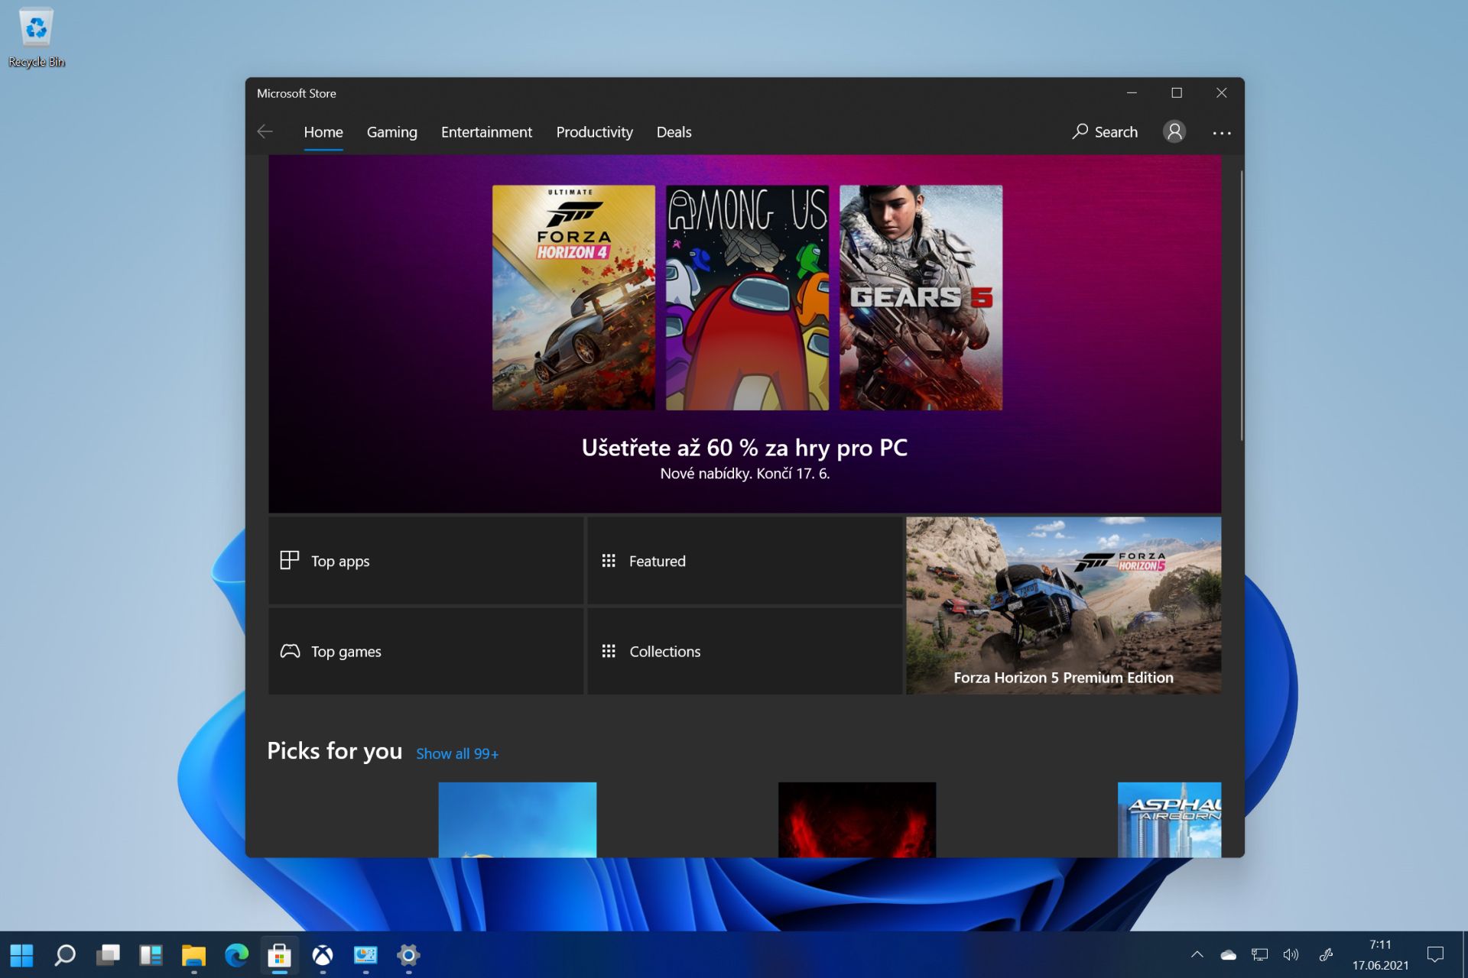Minimize the Microsoft Store window
1468x978 pixels.
pyautogui.click(x=1132, y=92)
